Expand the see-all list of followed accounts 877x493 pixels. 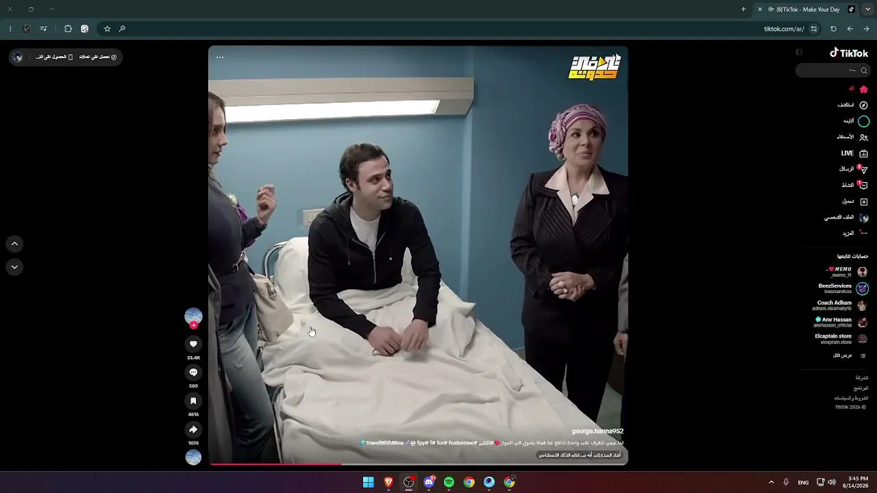click(850, 356)
